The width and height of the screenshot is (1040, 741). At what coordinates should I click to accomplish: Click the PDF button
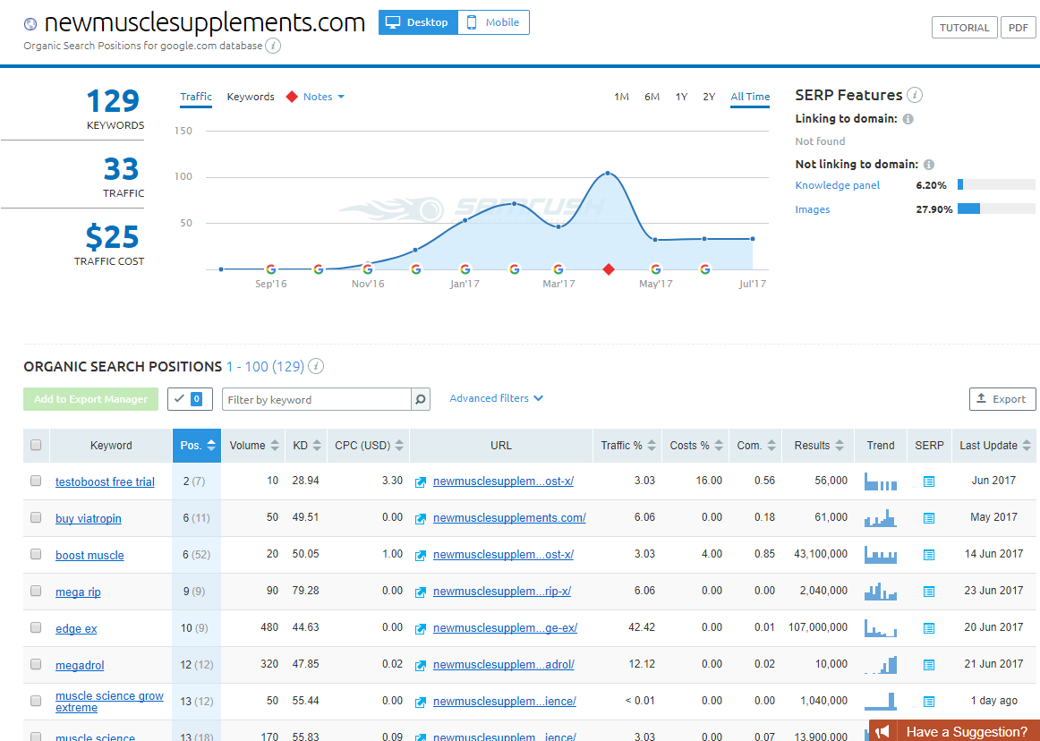[x=1019, y=27]
